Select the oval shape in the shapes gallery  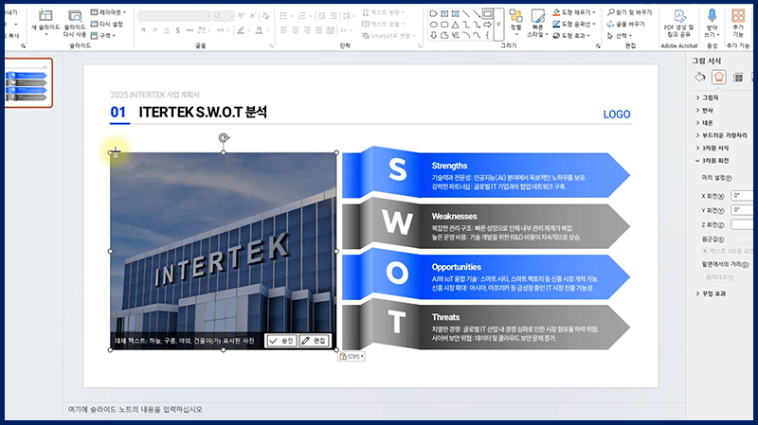point(434,25)
